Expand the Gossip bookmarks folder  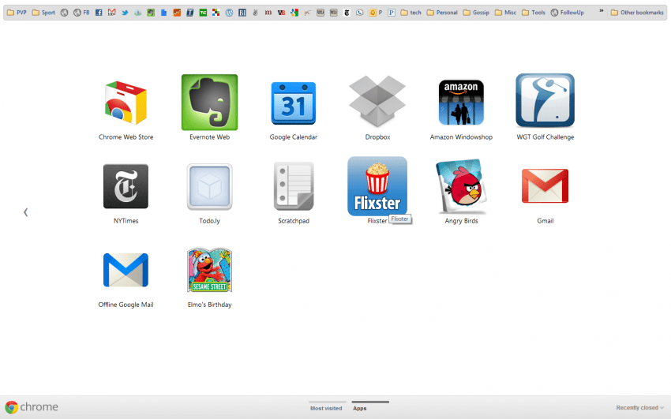click(476, 13)
